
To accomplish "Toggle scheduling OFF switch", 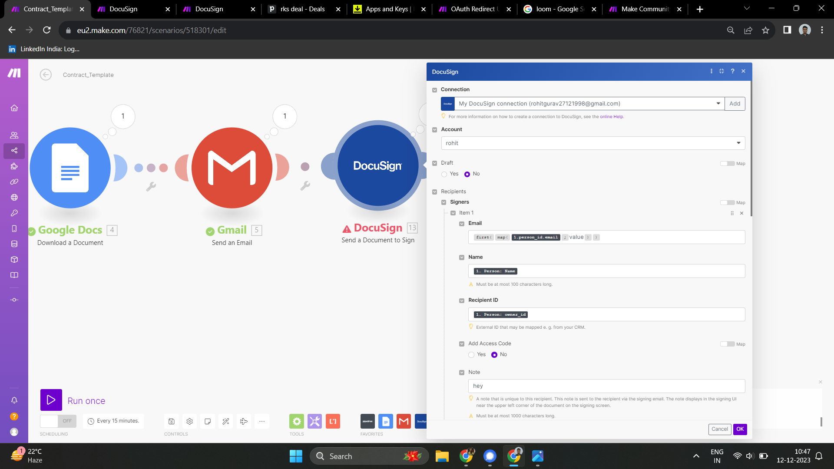I will pos(58,421).
